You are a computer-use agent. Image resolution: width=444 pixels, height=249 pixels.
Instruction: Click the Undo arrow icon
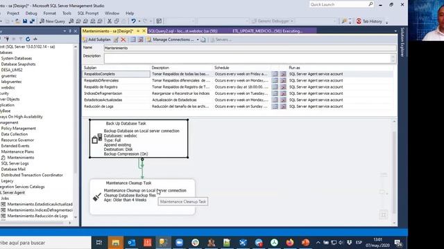[133, 21]
